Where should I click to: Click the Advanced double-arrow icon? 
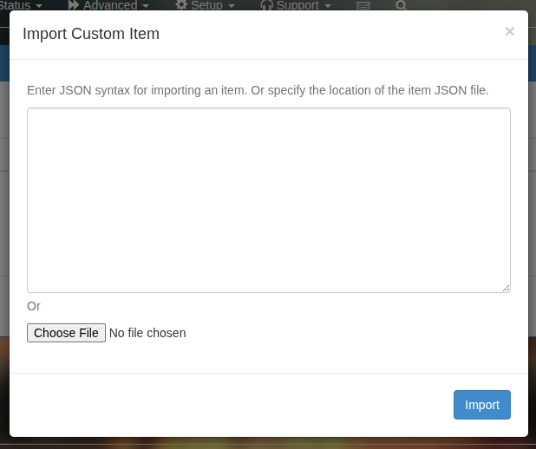(74, 5)
